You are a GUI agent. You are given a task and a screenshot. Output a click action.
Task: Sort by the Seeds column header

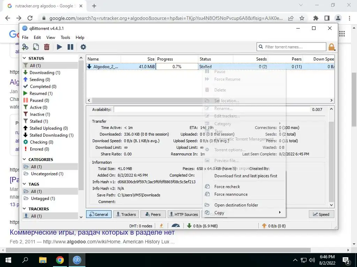point(250,59)
